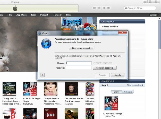
Task: Click the Cerca in Store search box
Action: 140,8
